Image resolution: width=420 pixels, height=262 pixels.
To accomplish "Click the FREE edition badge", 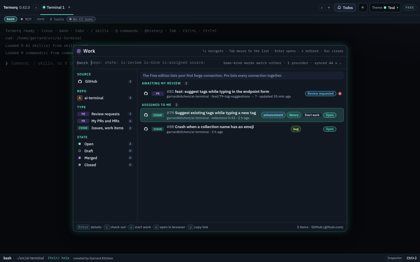I will [x=409, y=8].
